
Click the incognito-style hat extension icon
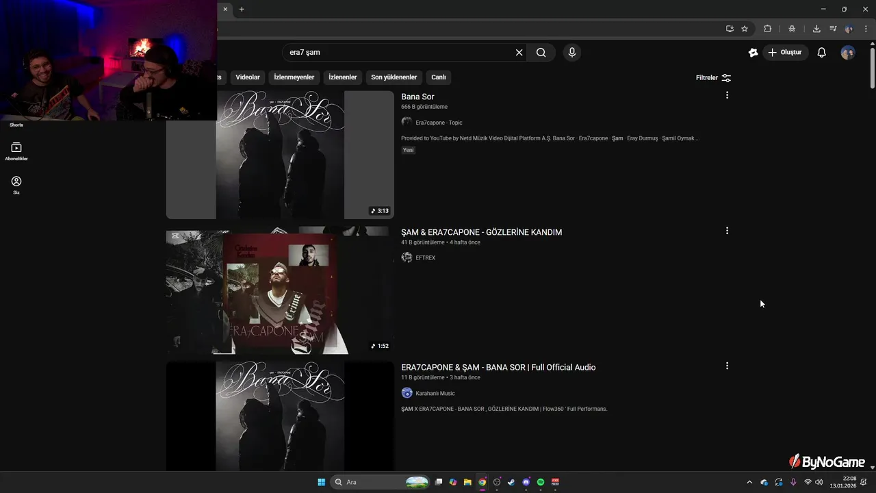point(791,29)
